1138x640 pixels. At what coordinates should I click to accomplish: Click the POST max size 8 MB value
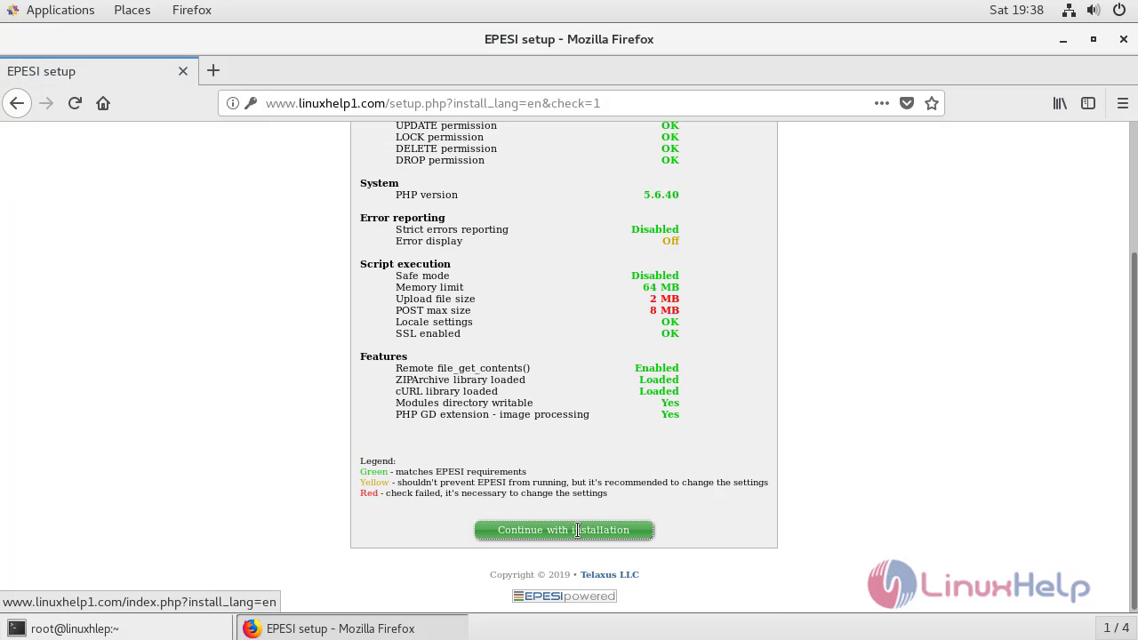pyautogui.click(x=663, y=310)
